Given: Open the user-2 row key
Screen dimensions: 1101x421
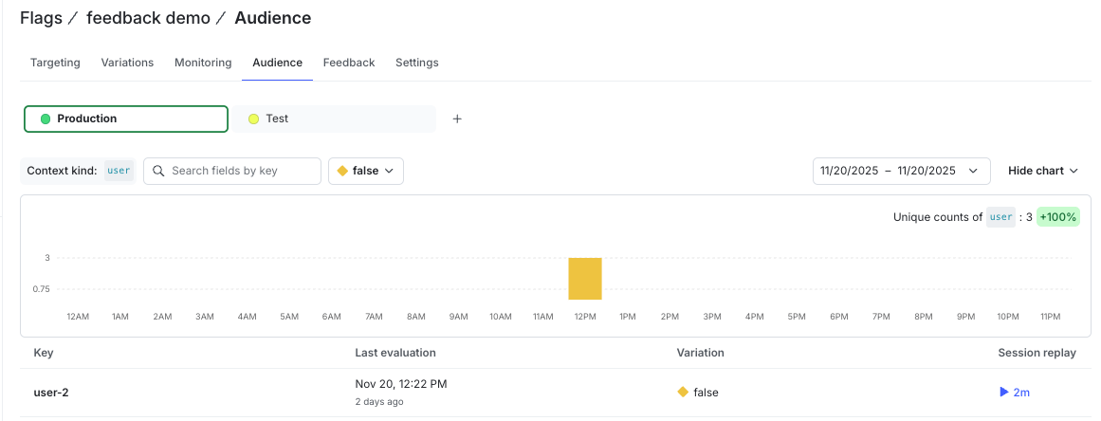Looking at the screenshot, I should 51,393.
